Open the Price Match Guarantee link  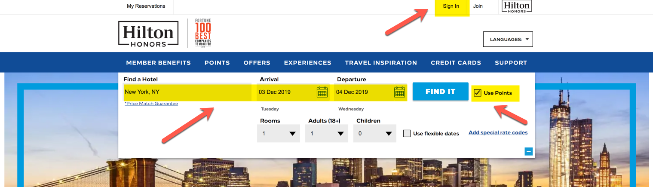(x=151, y=104)
